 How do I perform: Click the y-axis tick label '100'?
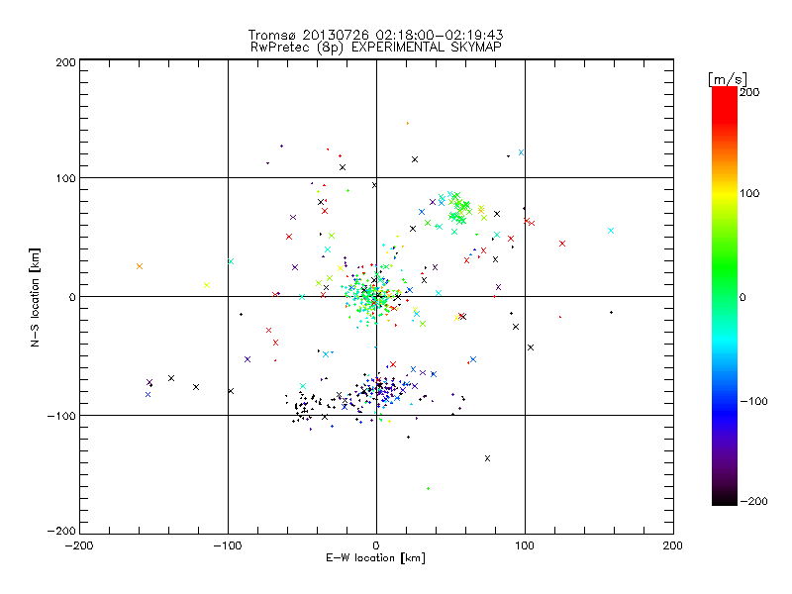[x=65, y=178]
